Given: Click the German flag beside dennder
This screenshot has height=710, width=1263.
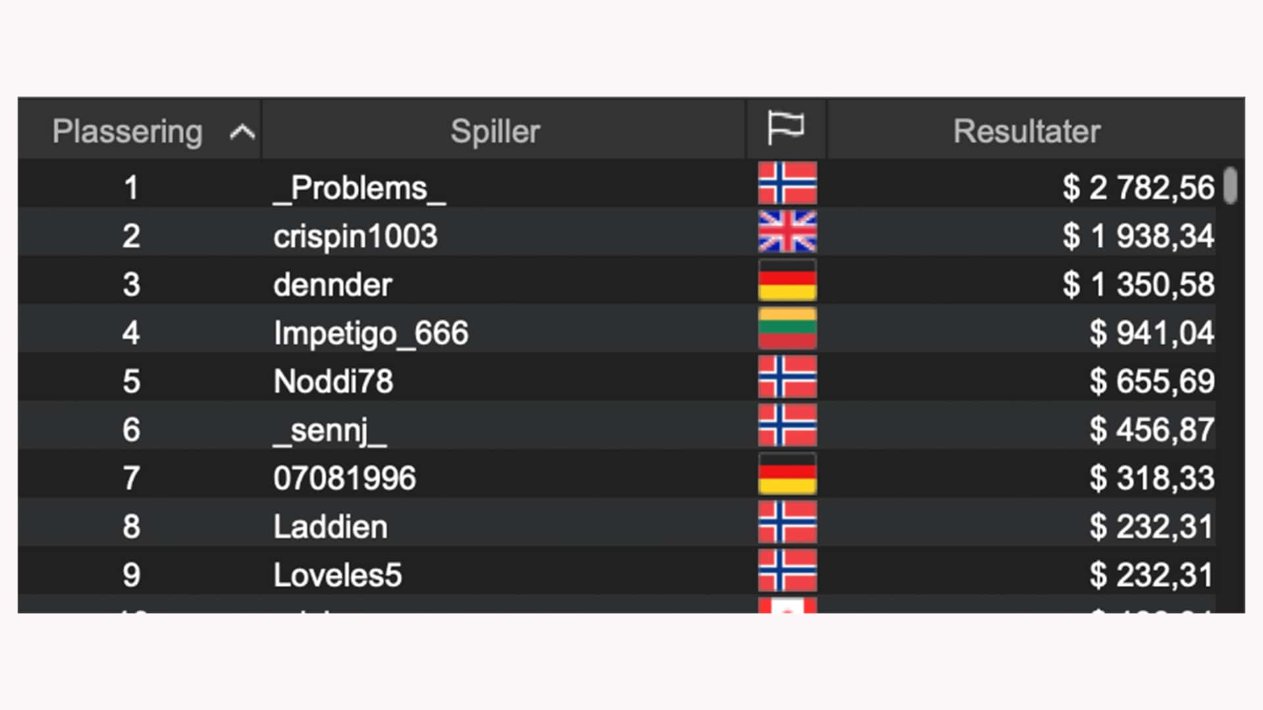Looking at the screenshot, I should tap(787, 280).
